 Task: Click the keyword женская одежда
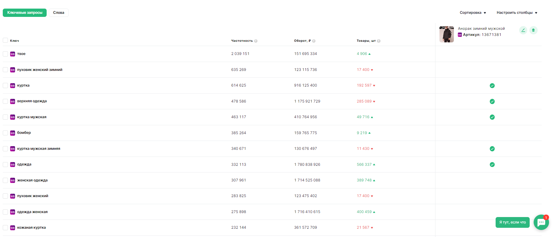32,180
